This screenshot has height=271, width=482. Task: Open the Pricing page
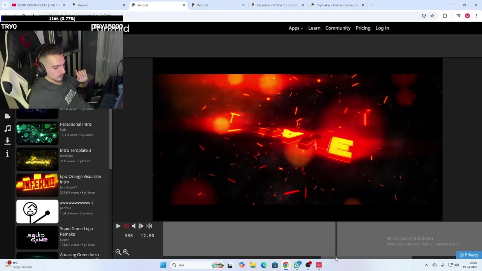point(363,28)
